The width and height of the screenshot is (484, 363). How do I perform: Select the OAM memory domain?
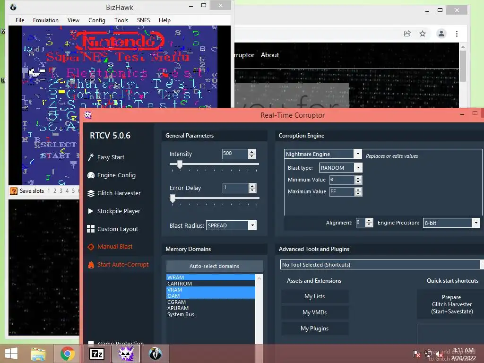211,296
